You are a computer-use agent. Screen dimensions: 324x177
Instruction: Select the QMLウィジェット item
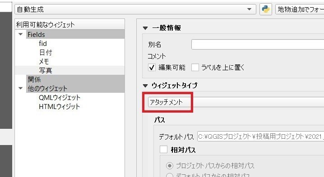60,97
